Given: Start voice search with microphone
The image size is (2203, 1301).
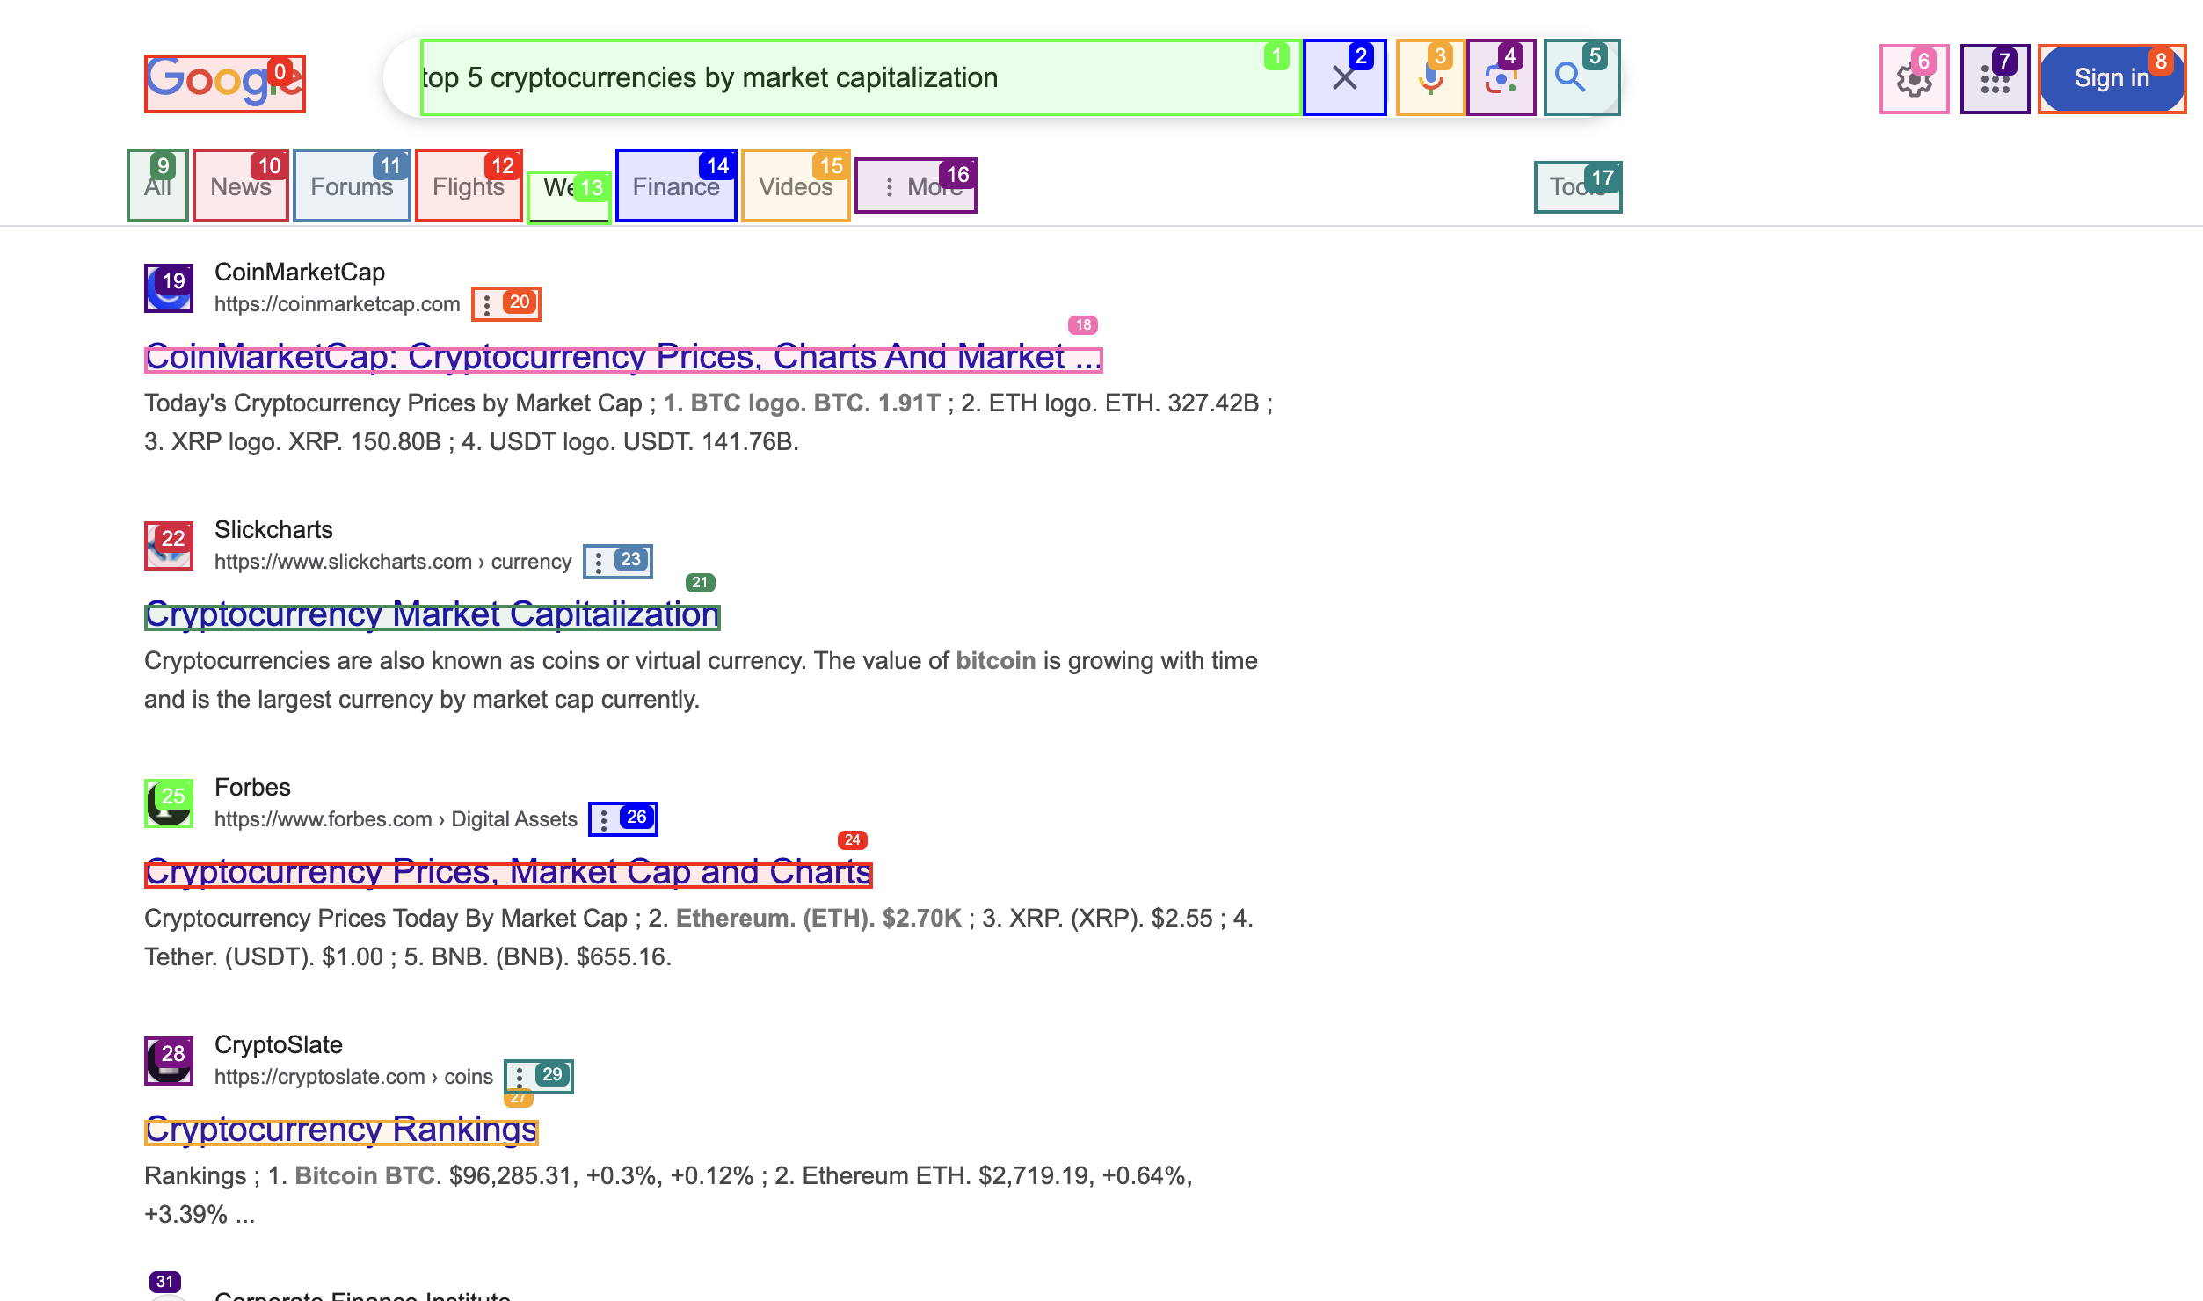Looking at the screenshot, I should [x=1430, y=77].
